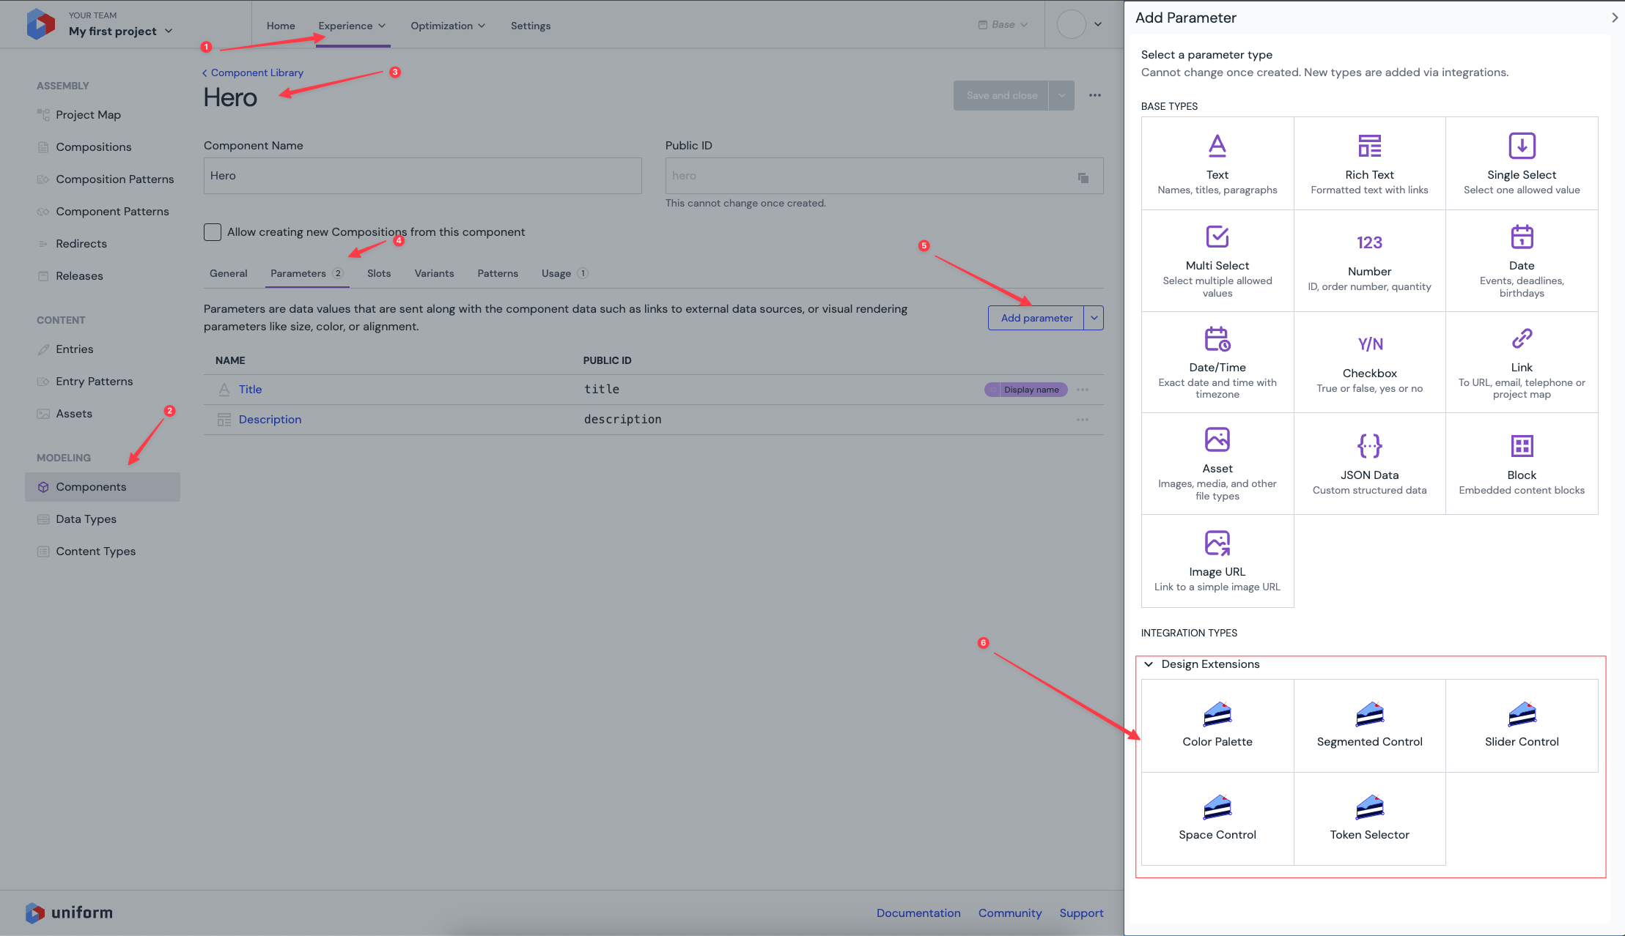This screenshot has height=936, width=1625.
Task: Choose the Slider Control integration type
Action: [x=1521, y=725]
